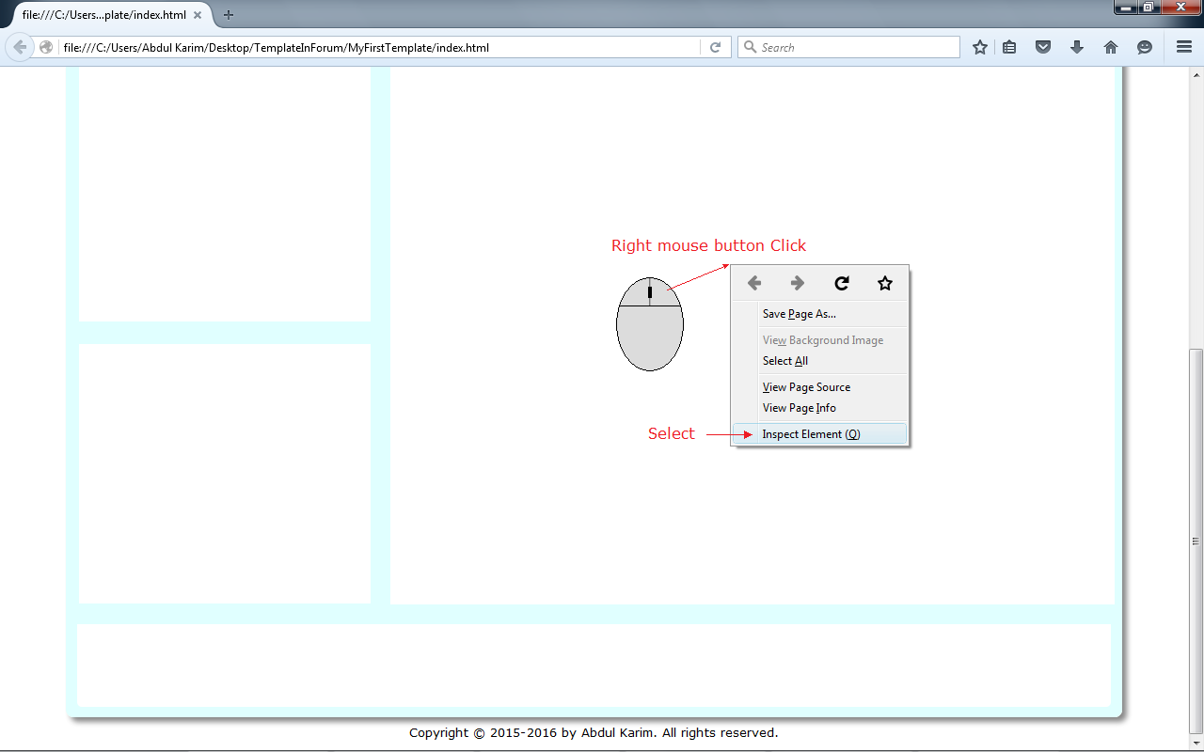Screen dimensions: 1204x752
Task: Click the browser back arrow button
Action: click(x=20, y=47)
